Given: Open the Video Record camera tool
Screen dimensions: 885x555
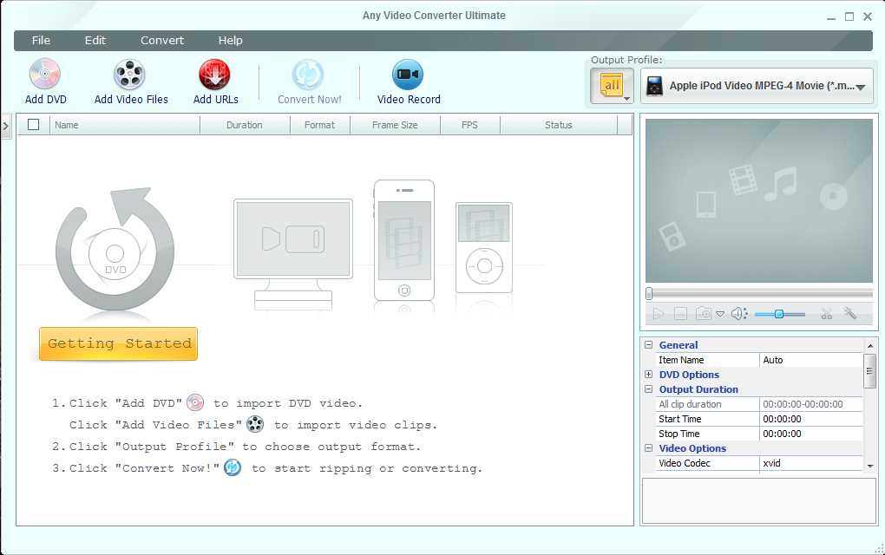Looking at the screenshot, I should tap(408, 75).
